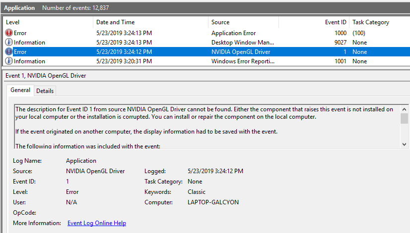
Task: Click the description scrollbar up arrow
Action: (x=404, y=109)
